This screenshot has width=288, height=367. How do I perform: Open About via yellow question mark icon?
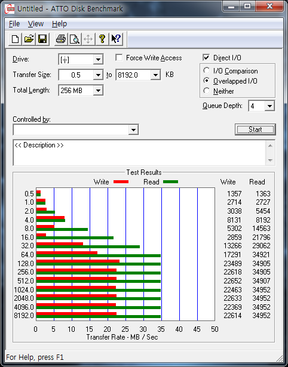click(x=102, y=39)
